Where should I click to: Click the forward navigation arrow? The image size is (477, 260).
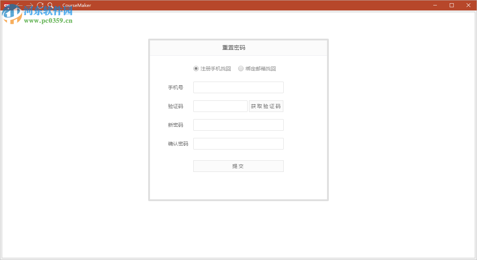[x=30, y=5]
